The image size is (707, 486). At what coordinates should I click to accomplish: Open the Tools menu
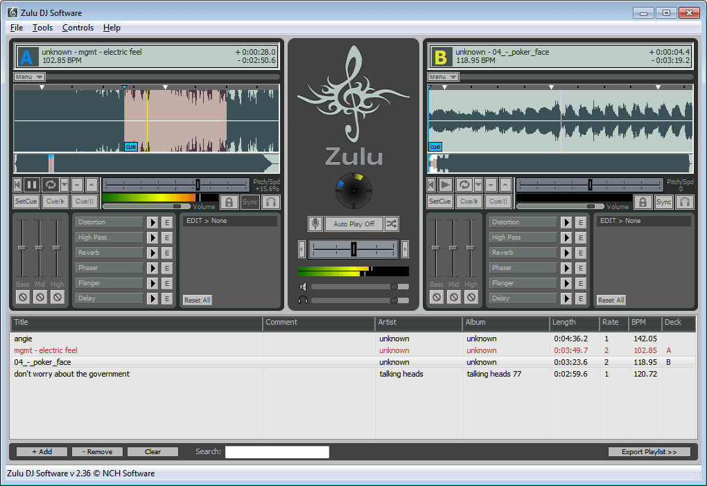(42, 28)
